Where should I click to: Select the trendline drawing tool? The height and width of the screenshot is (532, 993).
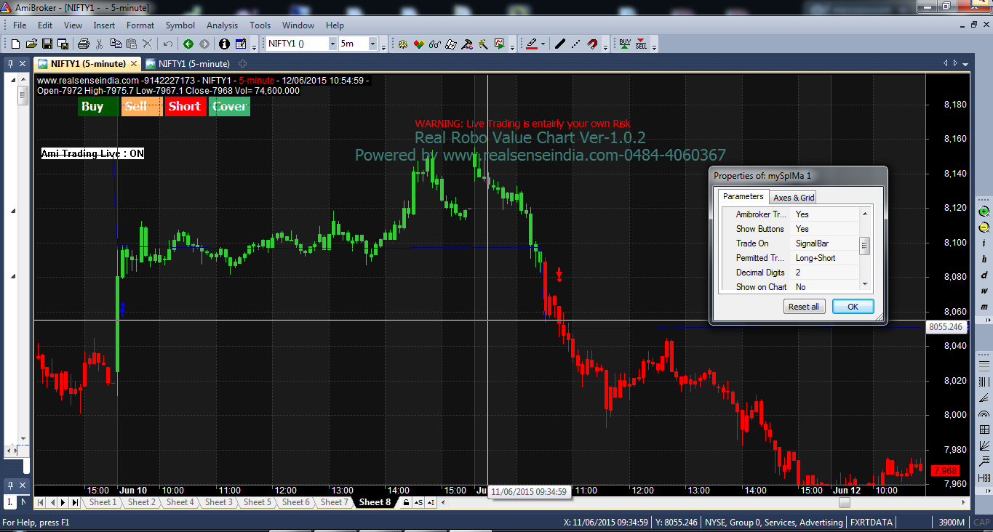560,44
